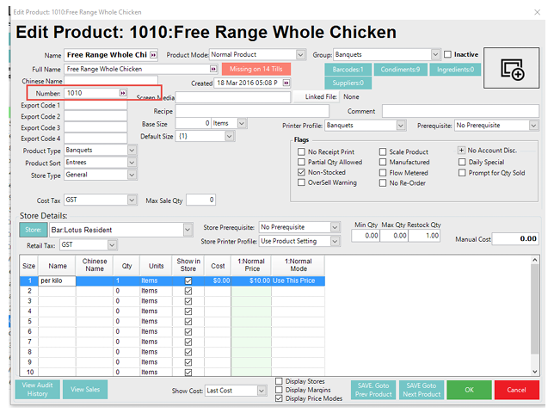
Task: Expand the Product Mode dropdown
Action: pos(300,54)
